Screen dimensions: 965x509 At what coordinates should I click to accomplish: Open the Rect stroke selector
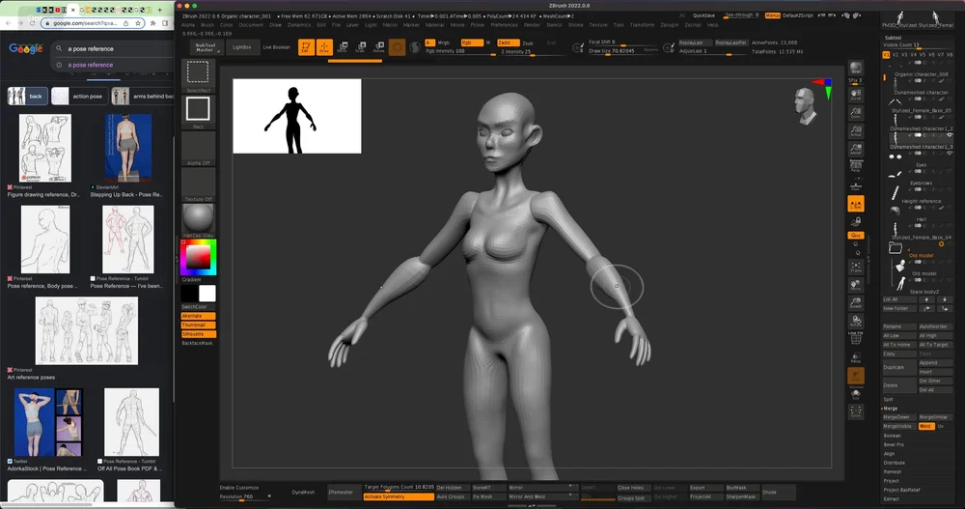(198, 111)
